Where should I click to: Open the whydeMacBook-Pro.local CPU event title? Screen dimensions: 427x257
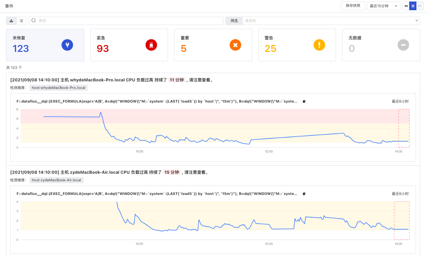pyautogui.click(x=112, y=80)
